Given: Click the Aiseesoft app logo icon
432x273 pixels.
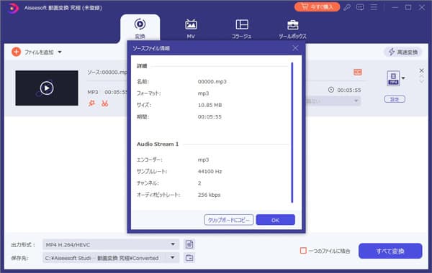Looking at the screenshot, I should [x=13, y=8].
